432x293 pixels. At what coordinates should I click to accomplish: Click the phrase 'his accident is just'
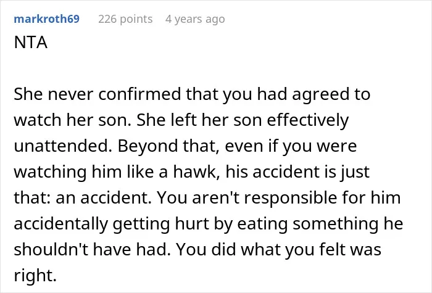tap(297, 172)
